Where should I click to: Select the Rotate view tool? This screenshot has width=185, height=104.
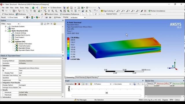(45, 11)
